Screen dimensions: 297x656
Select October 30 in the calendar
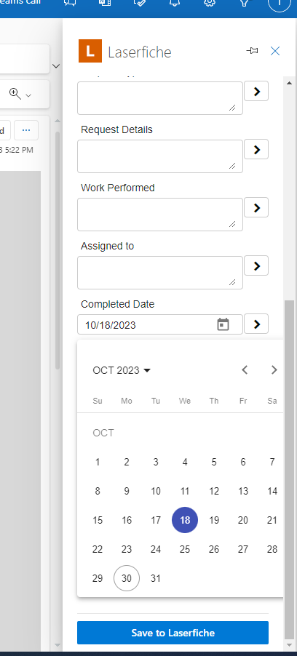pyautogui.click(x=127, y=578)
